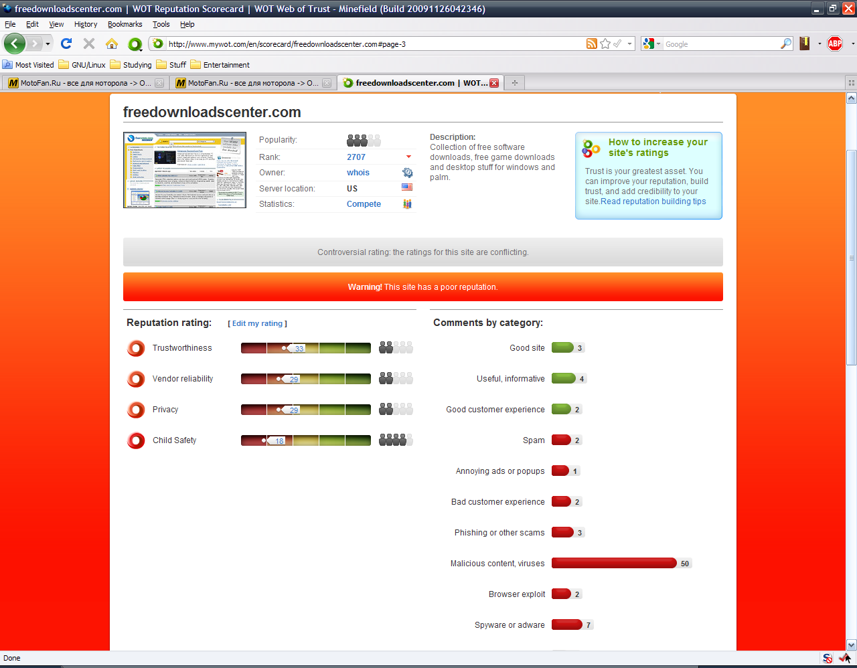857x668 pixels.
Task: Open the book icon dropdown arrow
Action: point(820,44)
